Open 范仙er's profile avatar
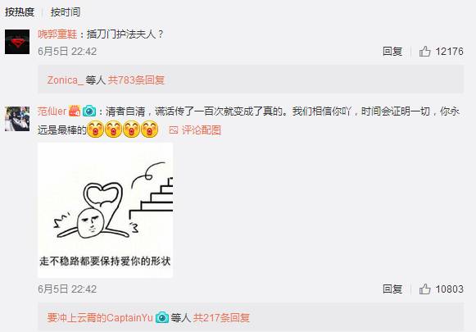 pyautogui.click(x=17, y=119)
